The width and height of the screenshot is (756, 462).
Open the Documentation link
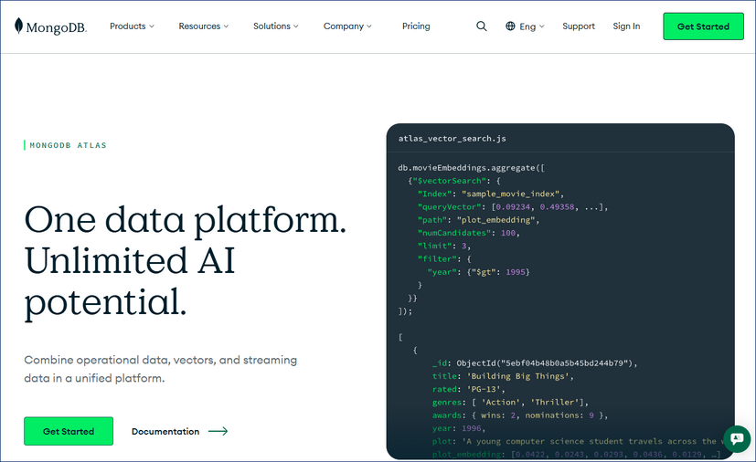pos(165,431)
